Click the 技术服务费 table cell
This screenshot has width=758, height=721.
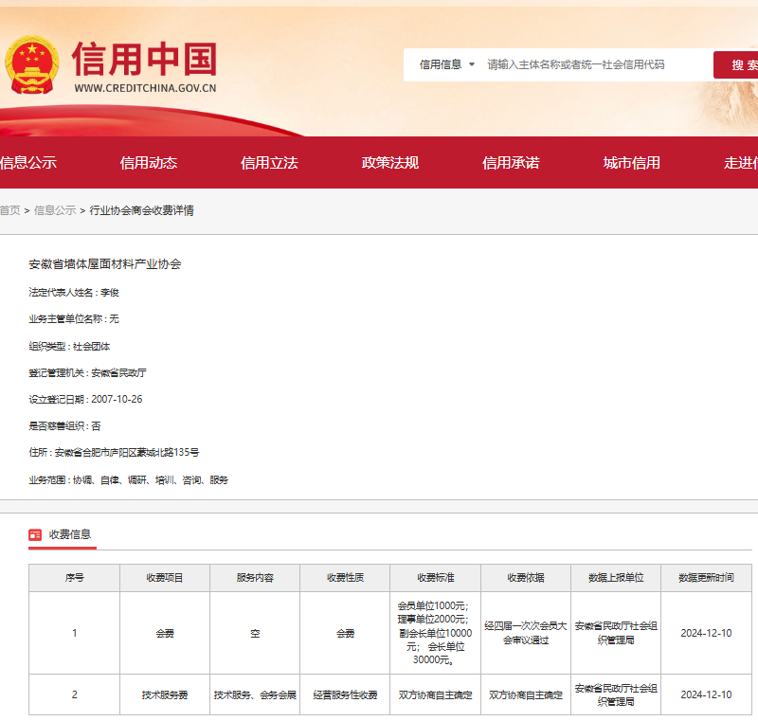[x=165, y=694]
